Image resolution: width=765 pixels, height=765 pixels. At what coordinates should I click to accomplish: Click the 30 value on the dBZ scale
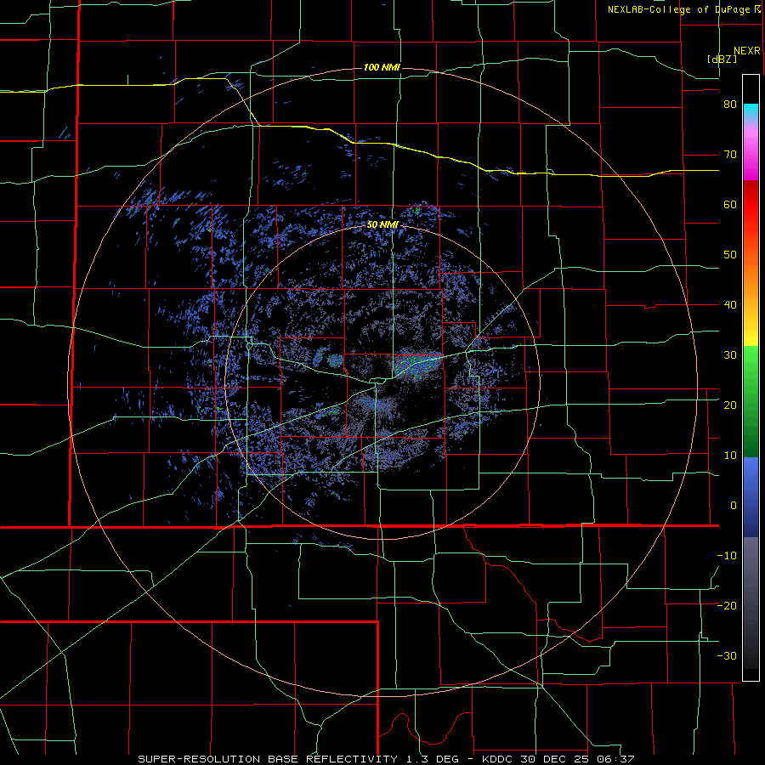click(x=730, y=355)
